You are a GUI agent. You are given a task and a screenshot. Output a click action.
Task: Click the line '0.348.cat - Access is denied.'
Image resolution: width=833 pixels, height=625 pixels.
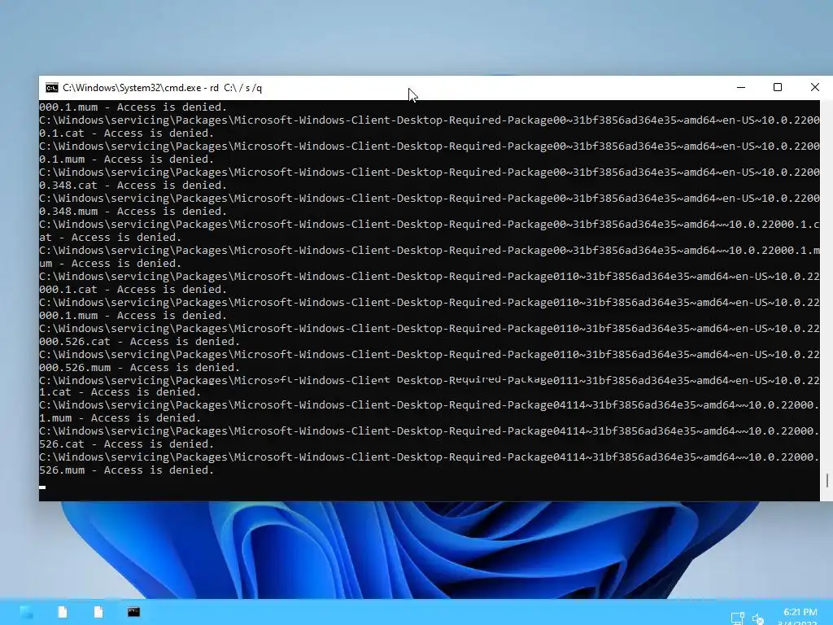click(x=133, y=186)
